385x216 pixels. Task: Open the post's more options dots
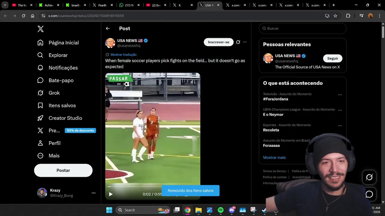[245, 42]
